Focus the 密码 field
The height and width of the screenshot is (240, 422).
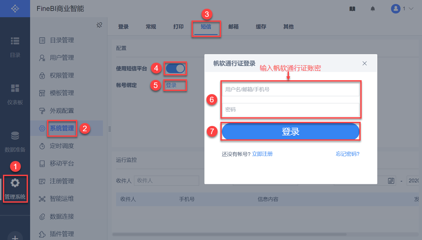291,110
